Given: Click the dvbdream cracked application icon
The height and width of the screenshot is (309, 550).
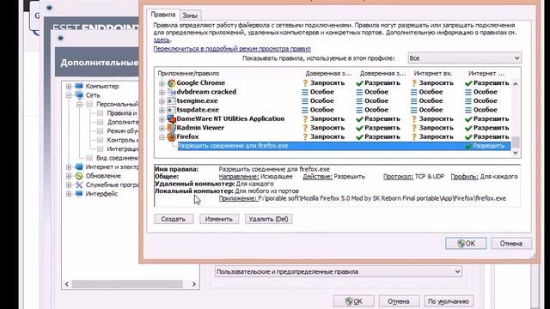Looking at the screenshot, I should coord(172,92).
